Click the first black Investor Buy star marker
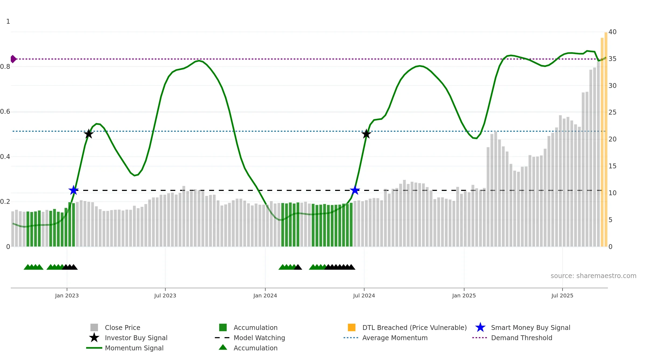This screenshot has width=646, height=363. (x=89, y=134)
